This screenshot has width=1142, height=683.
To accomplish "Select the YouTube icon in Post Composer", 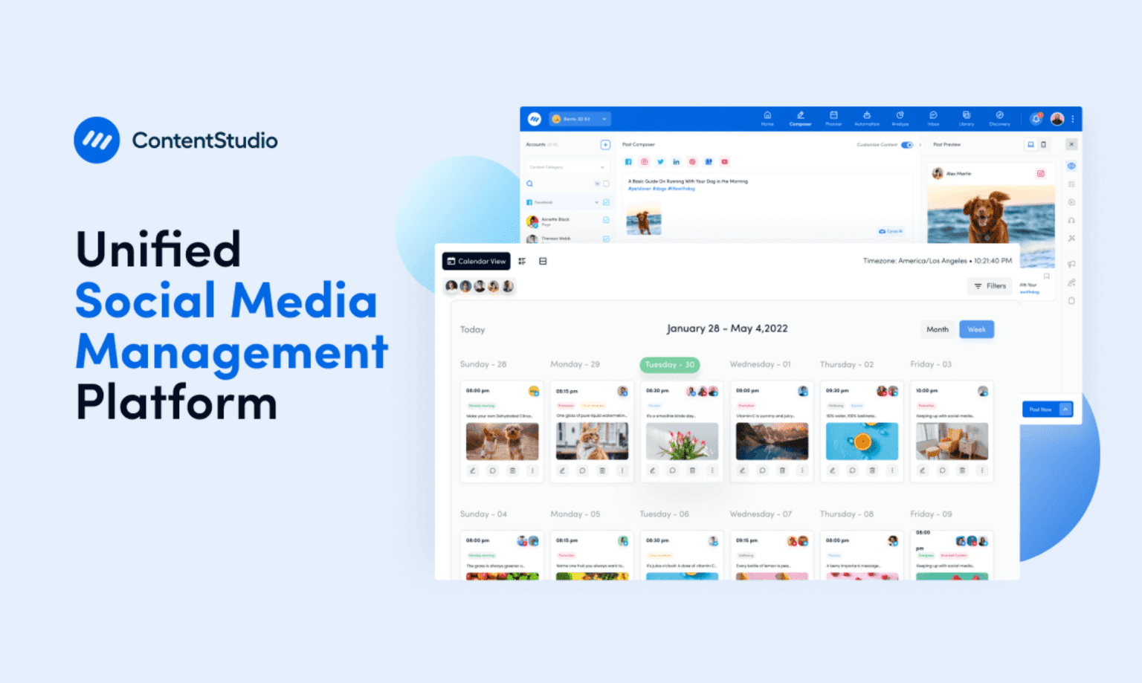I will pyautogui.click(x=725, y=161).
